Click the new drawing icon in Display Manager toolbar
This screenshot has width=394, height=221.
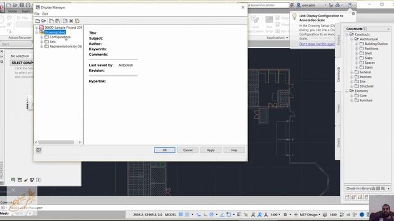(38, 21)
